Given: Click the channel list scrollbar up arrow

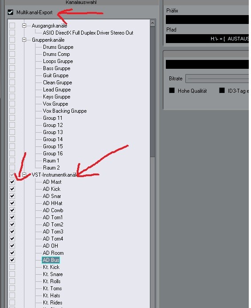Looking at the screenshot, I should (x=153, y=23).
